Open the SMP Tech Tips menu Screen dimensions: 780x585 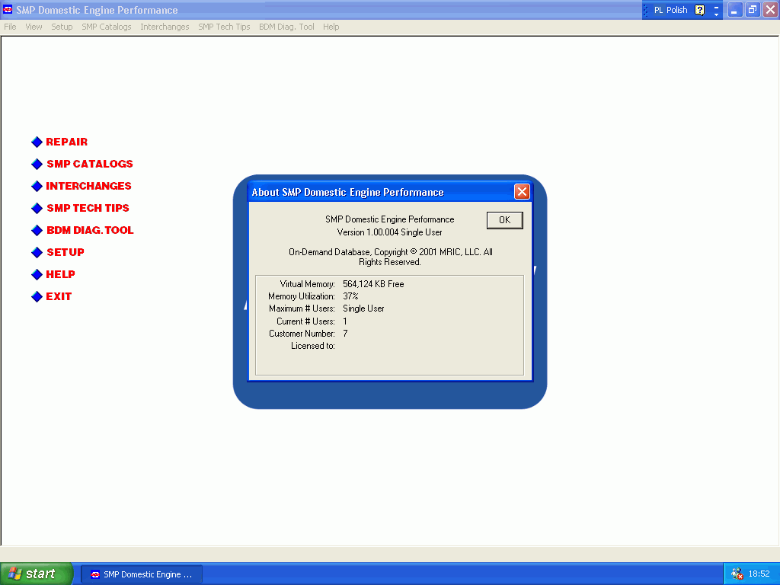[224, 27]
